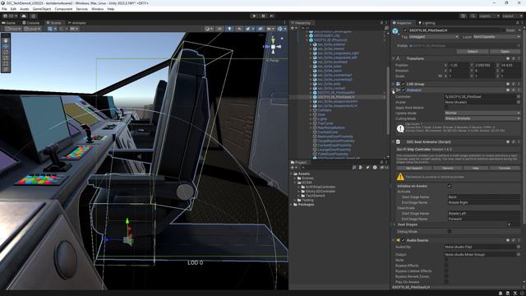The width and height of the screenshot is (526, 296).
Task: Toggle Animator component enabled checkbox
Action: pos(404,90)
